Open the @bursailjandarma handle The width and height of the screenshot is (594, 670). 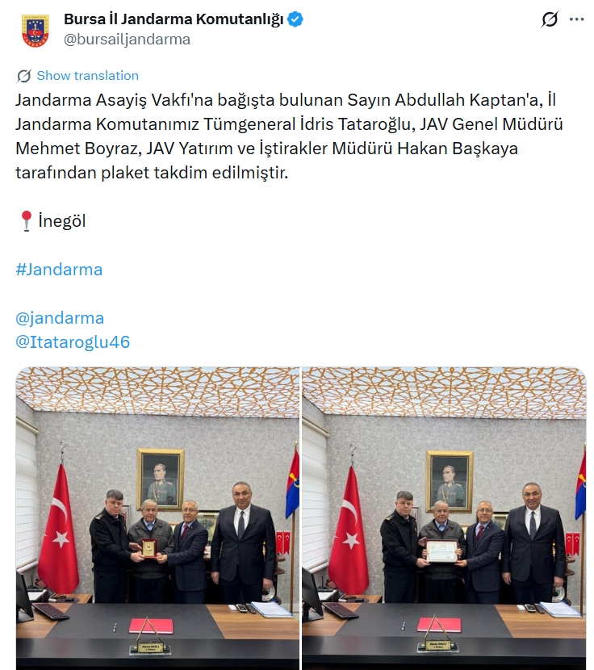pos(127,40)
